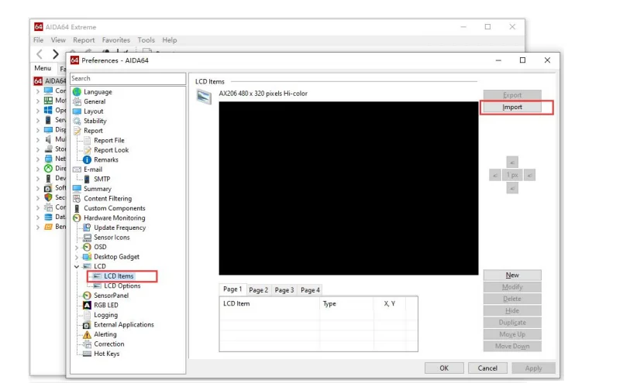
Task: Select the Report Look icon
Action: (x=88, y=150)
